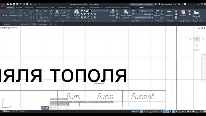Image resolution: width=206 pixels, height=116 pixels.
Task: Click the Текст (Text) tool
Action: tap(57, 13)
